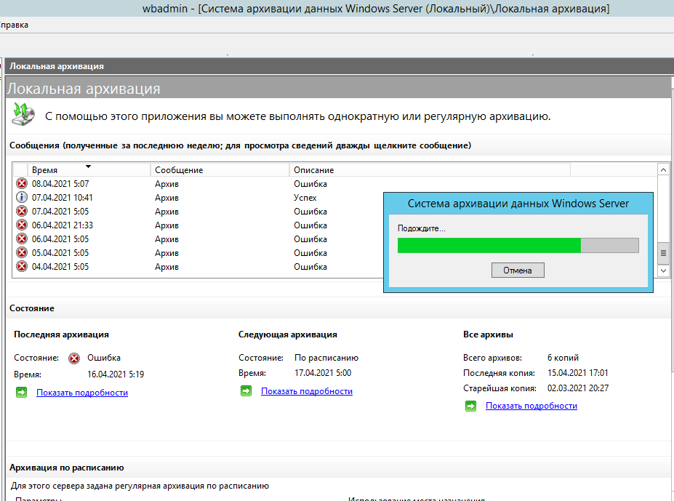Click green arrow icon under Все архивы
This screenshot has width=674, height=501.
(470, 406)
